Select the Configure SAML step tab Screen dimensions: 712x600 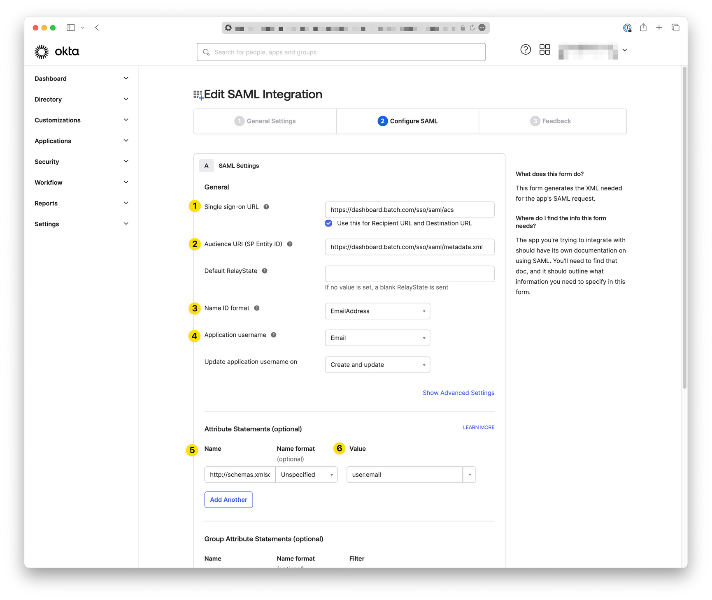coord(407,121)
